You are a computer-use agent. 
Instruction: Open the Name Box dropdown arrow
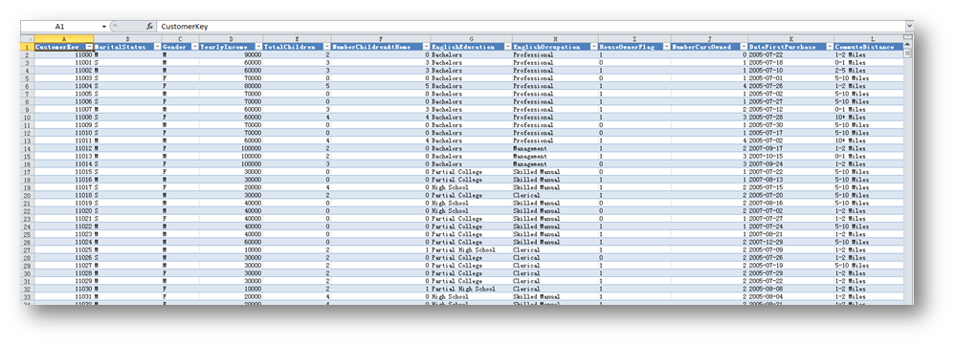click(104, 27)
